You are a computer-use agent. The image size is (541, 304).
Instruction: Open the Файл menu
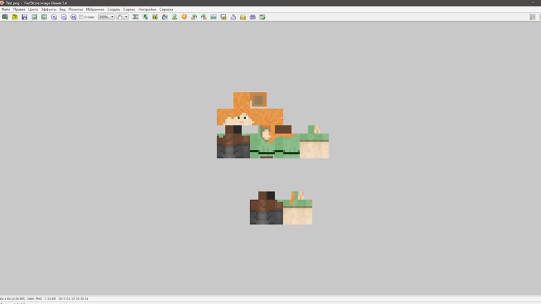(6, 9)
